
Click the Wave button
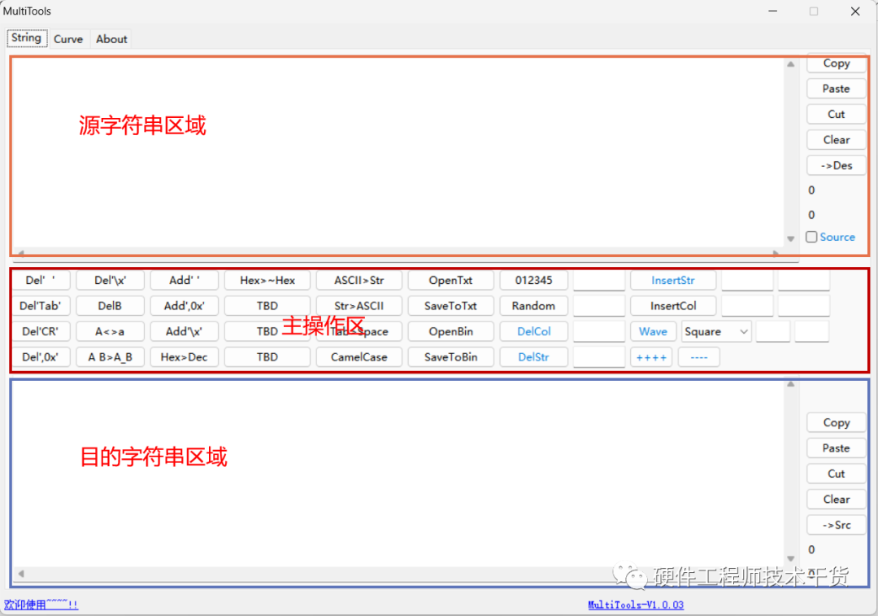point(653,332)
